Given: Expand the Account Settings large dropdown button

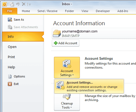Looking at the screenshot, I should (67, 68).
